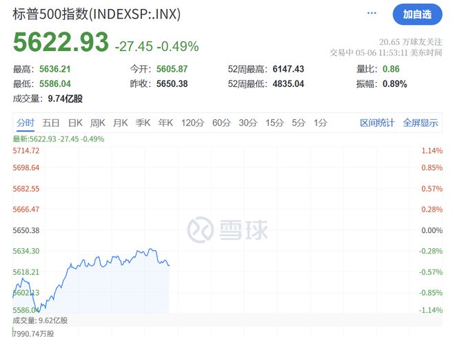Switch to the 五日 five-day chart tab
455x337 pixels.
point(51,123)
